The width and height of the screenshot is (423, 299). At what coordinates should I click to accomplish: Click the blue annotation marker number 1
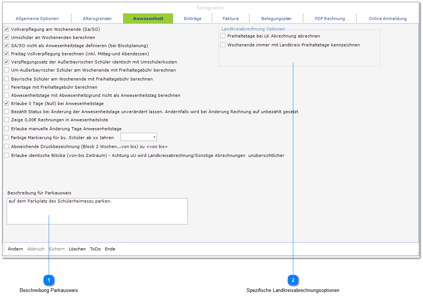(49, 280)
